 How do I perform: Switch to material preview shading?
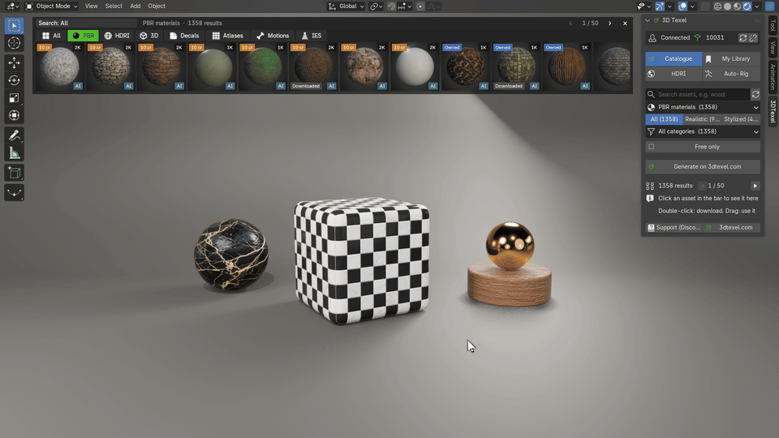pyautogui.click(x=738, y=6)
